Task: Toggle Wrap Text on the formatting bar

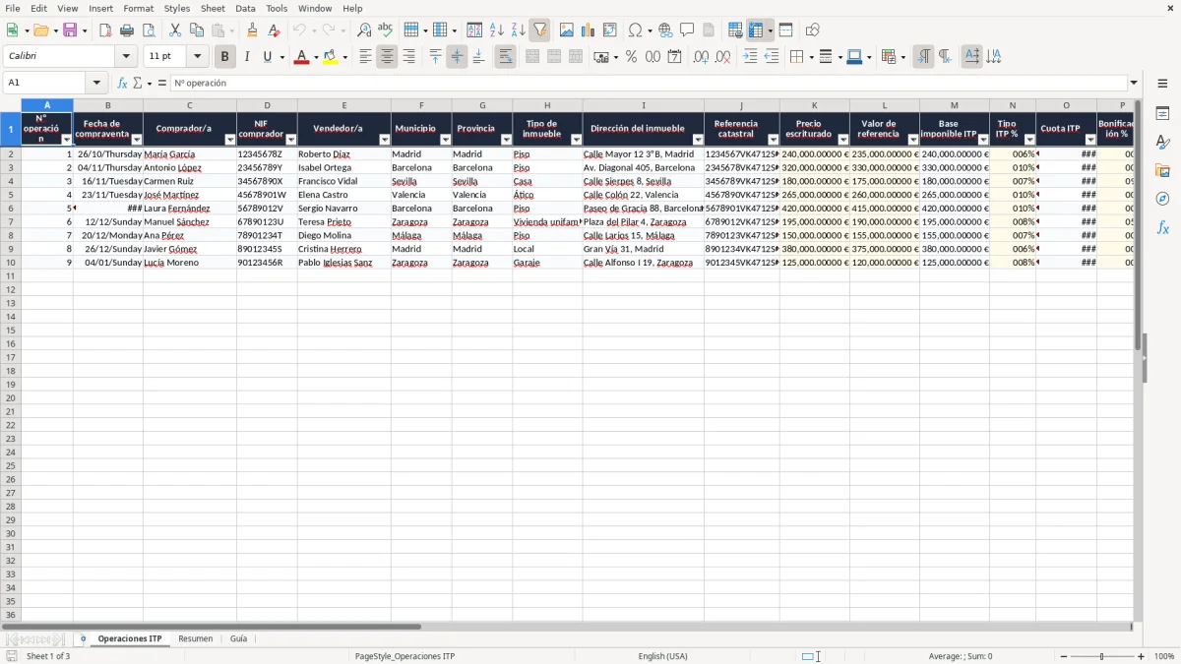Action: coord(505,57)
